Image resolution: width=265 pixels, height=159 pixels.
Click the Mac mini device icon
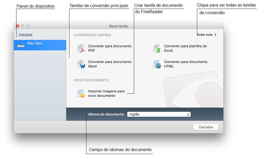pyautogui.click(x=21, y=46)
